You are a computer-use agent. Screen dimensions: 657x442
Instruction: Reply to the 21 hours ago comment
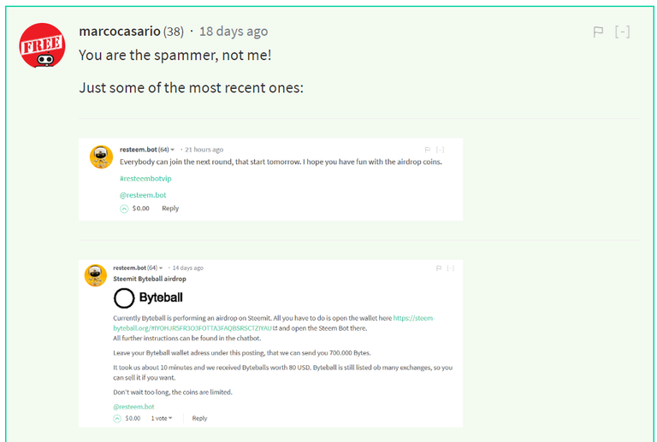pyautogui.click(x=170, y=209)
